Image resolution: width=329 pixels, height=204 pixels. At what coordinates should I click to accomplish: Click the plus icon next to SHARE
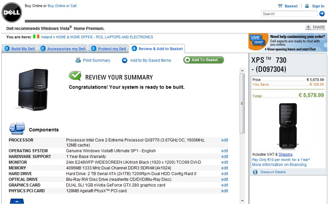308,27
